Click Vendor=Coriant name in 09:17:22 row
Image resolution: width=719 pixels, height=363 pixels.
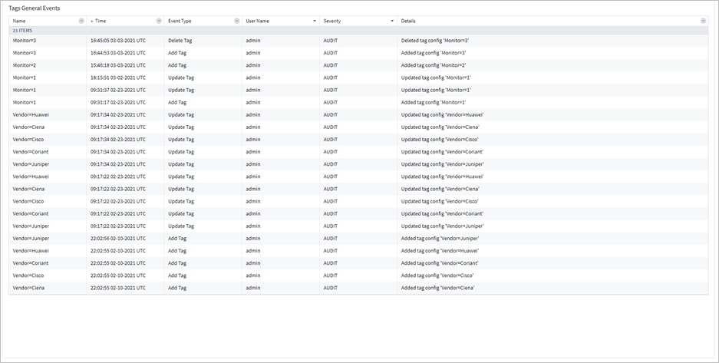click(31, 213)
